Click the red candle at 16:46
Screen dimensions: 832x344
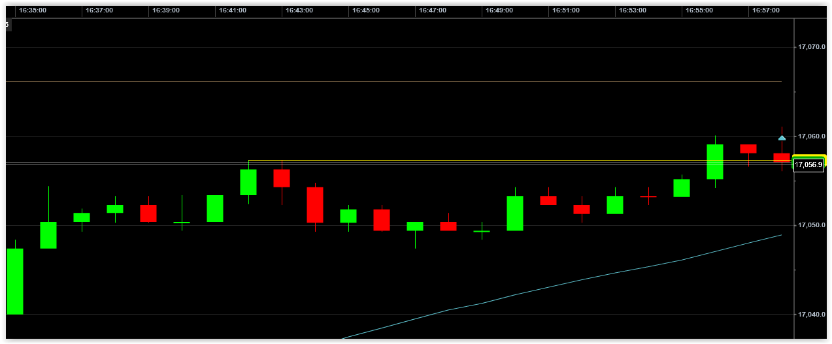coord(382,220)
